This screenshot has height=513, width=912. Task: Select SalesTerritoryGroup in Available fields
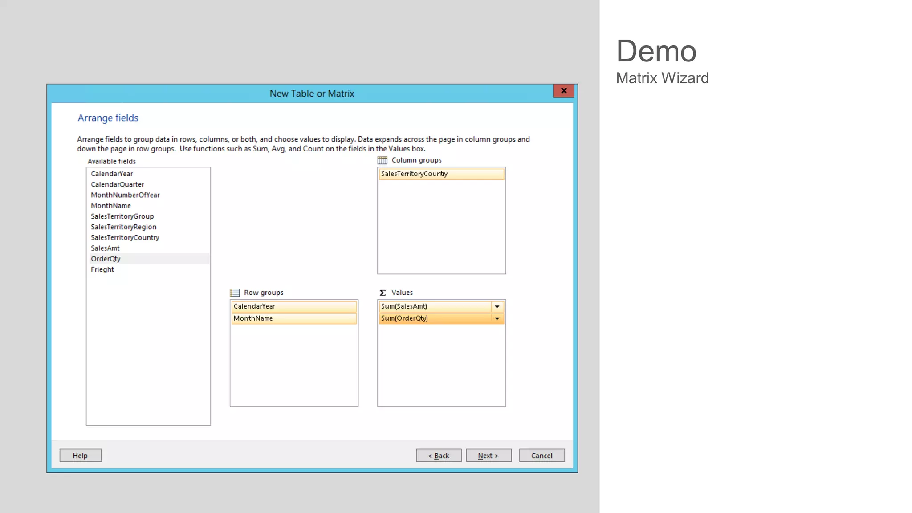[x=148, y=216]
